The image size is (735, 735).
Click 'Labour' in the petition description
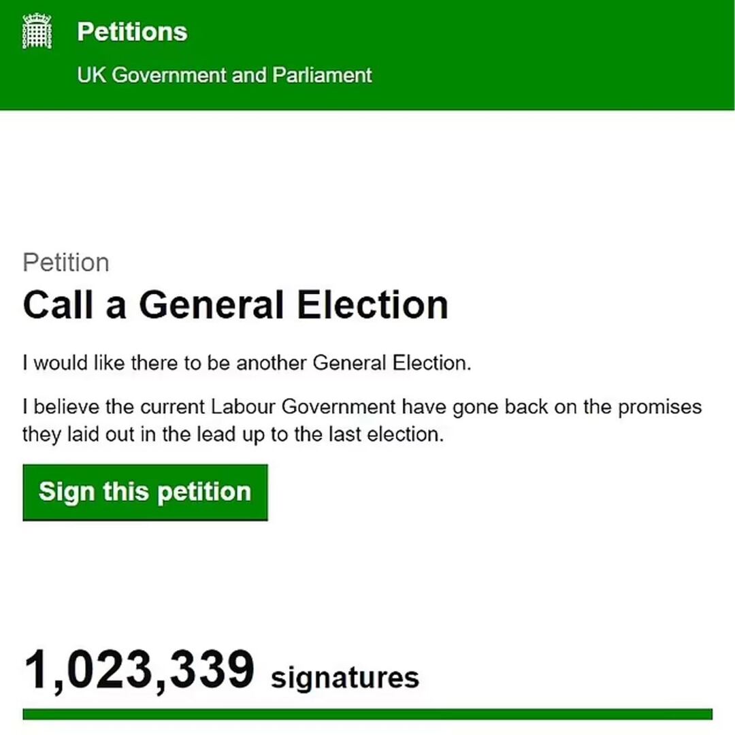(x=243, y=408)
